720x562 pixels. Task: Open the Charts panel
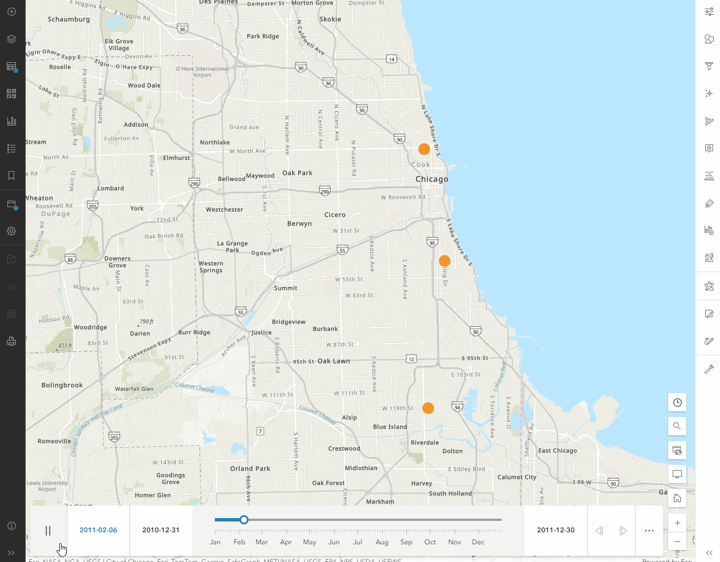pos(11,120)
